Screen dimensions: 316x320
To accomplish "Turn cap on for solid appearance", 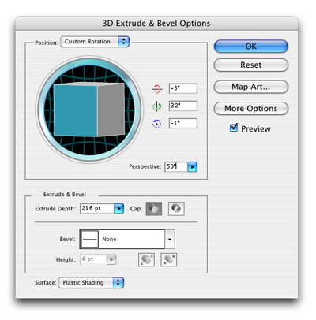I will (154, 209).
